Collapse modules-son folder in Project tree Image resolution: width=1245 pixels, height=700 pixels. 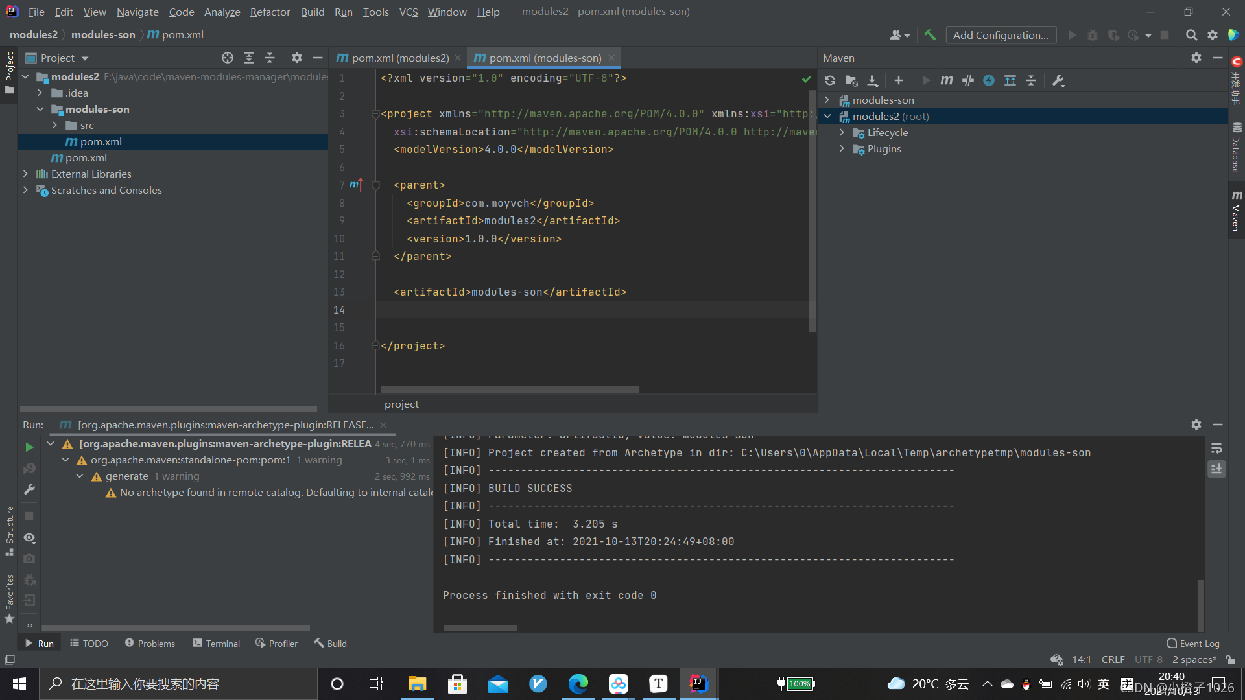pyautogui.click(x=40, y=109)
